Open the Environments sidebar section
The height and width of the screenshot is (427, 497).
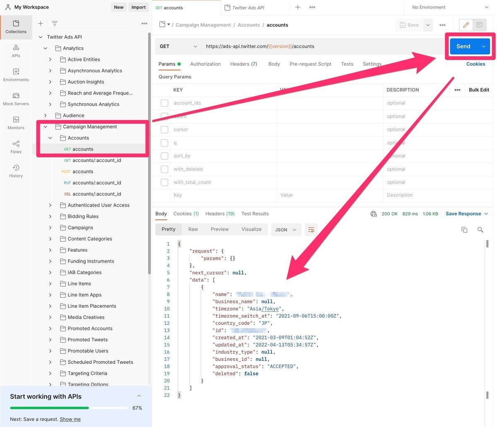(x=16, y=75)
